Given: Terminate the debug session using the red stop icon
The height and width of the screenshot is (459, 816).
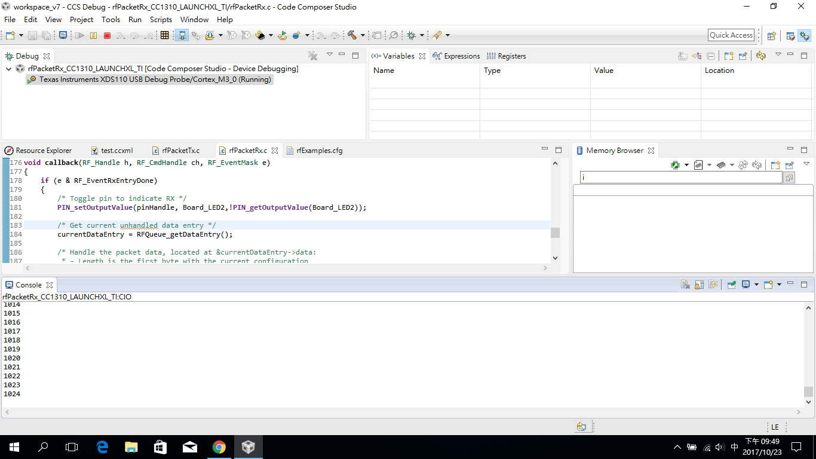Looking at the screenshot, I should click(x=108, y=35).
